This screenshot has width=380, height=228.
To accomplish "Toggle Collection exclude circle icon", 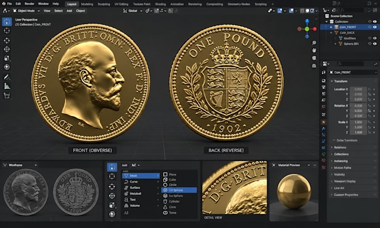I will pos(370,22).
